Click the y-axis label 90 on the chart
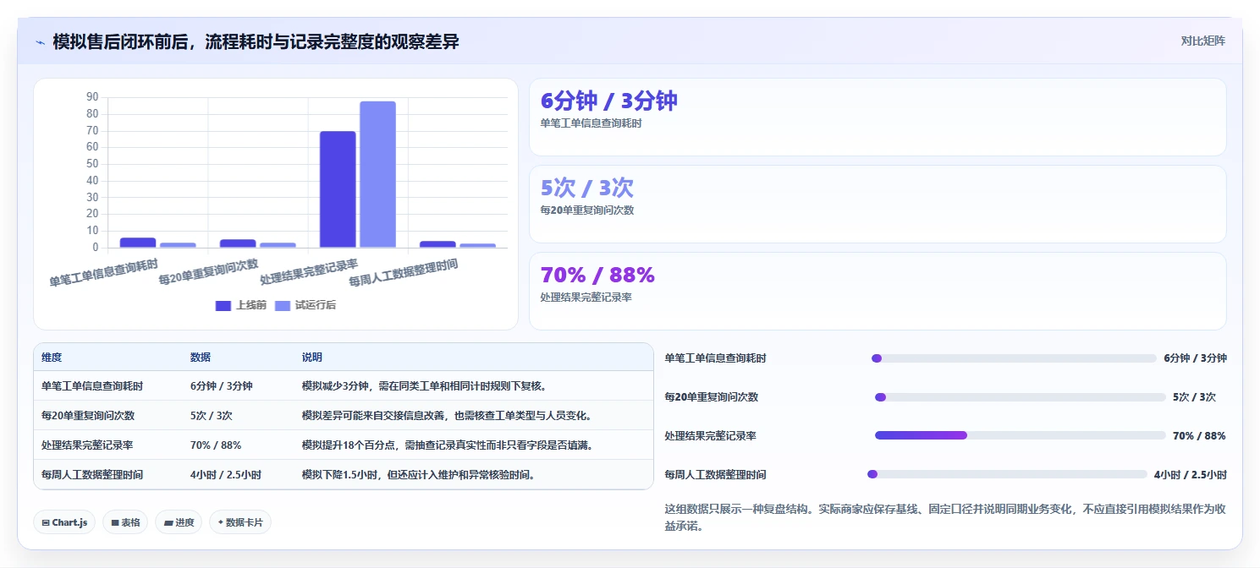The height and width of the screenshot is (568, 1260). (92, 97)
